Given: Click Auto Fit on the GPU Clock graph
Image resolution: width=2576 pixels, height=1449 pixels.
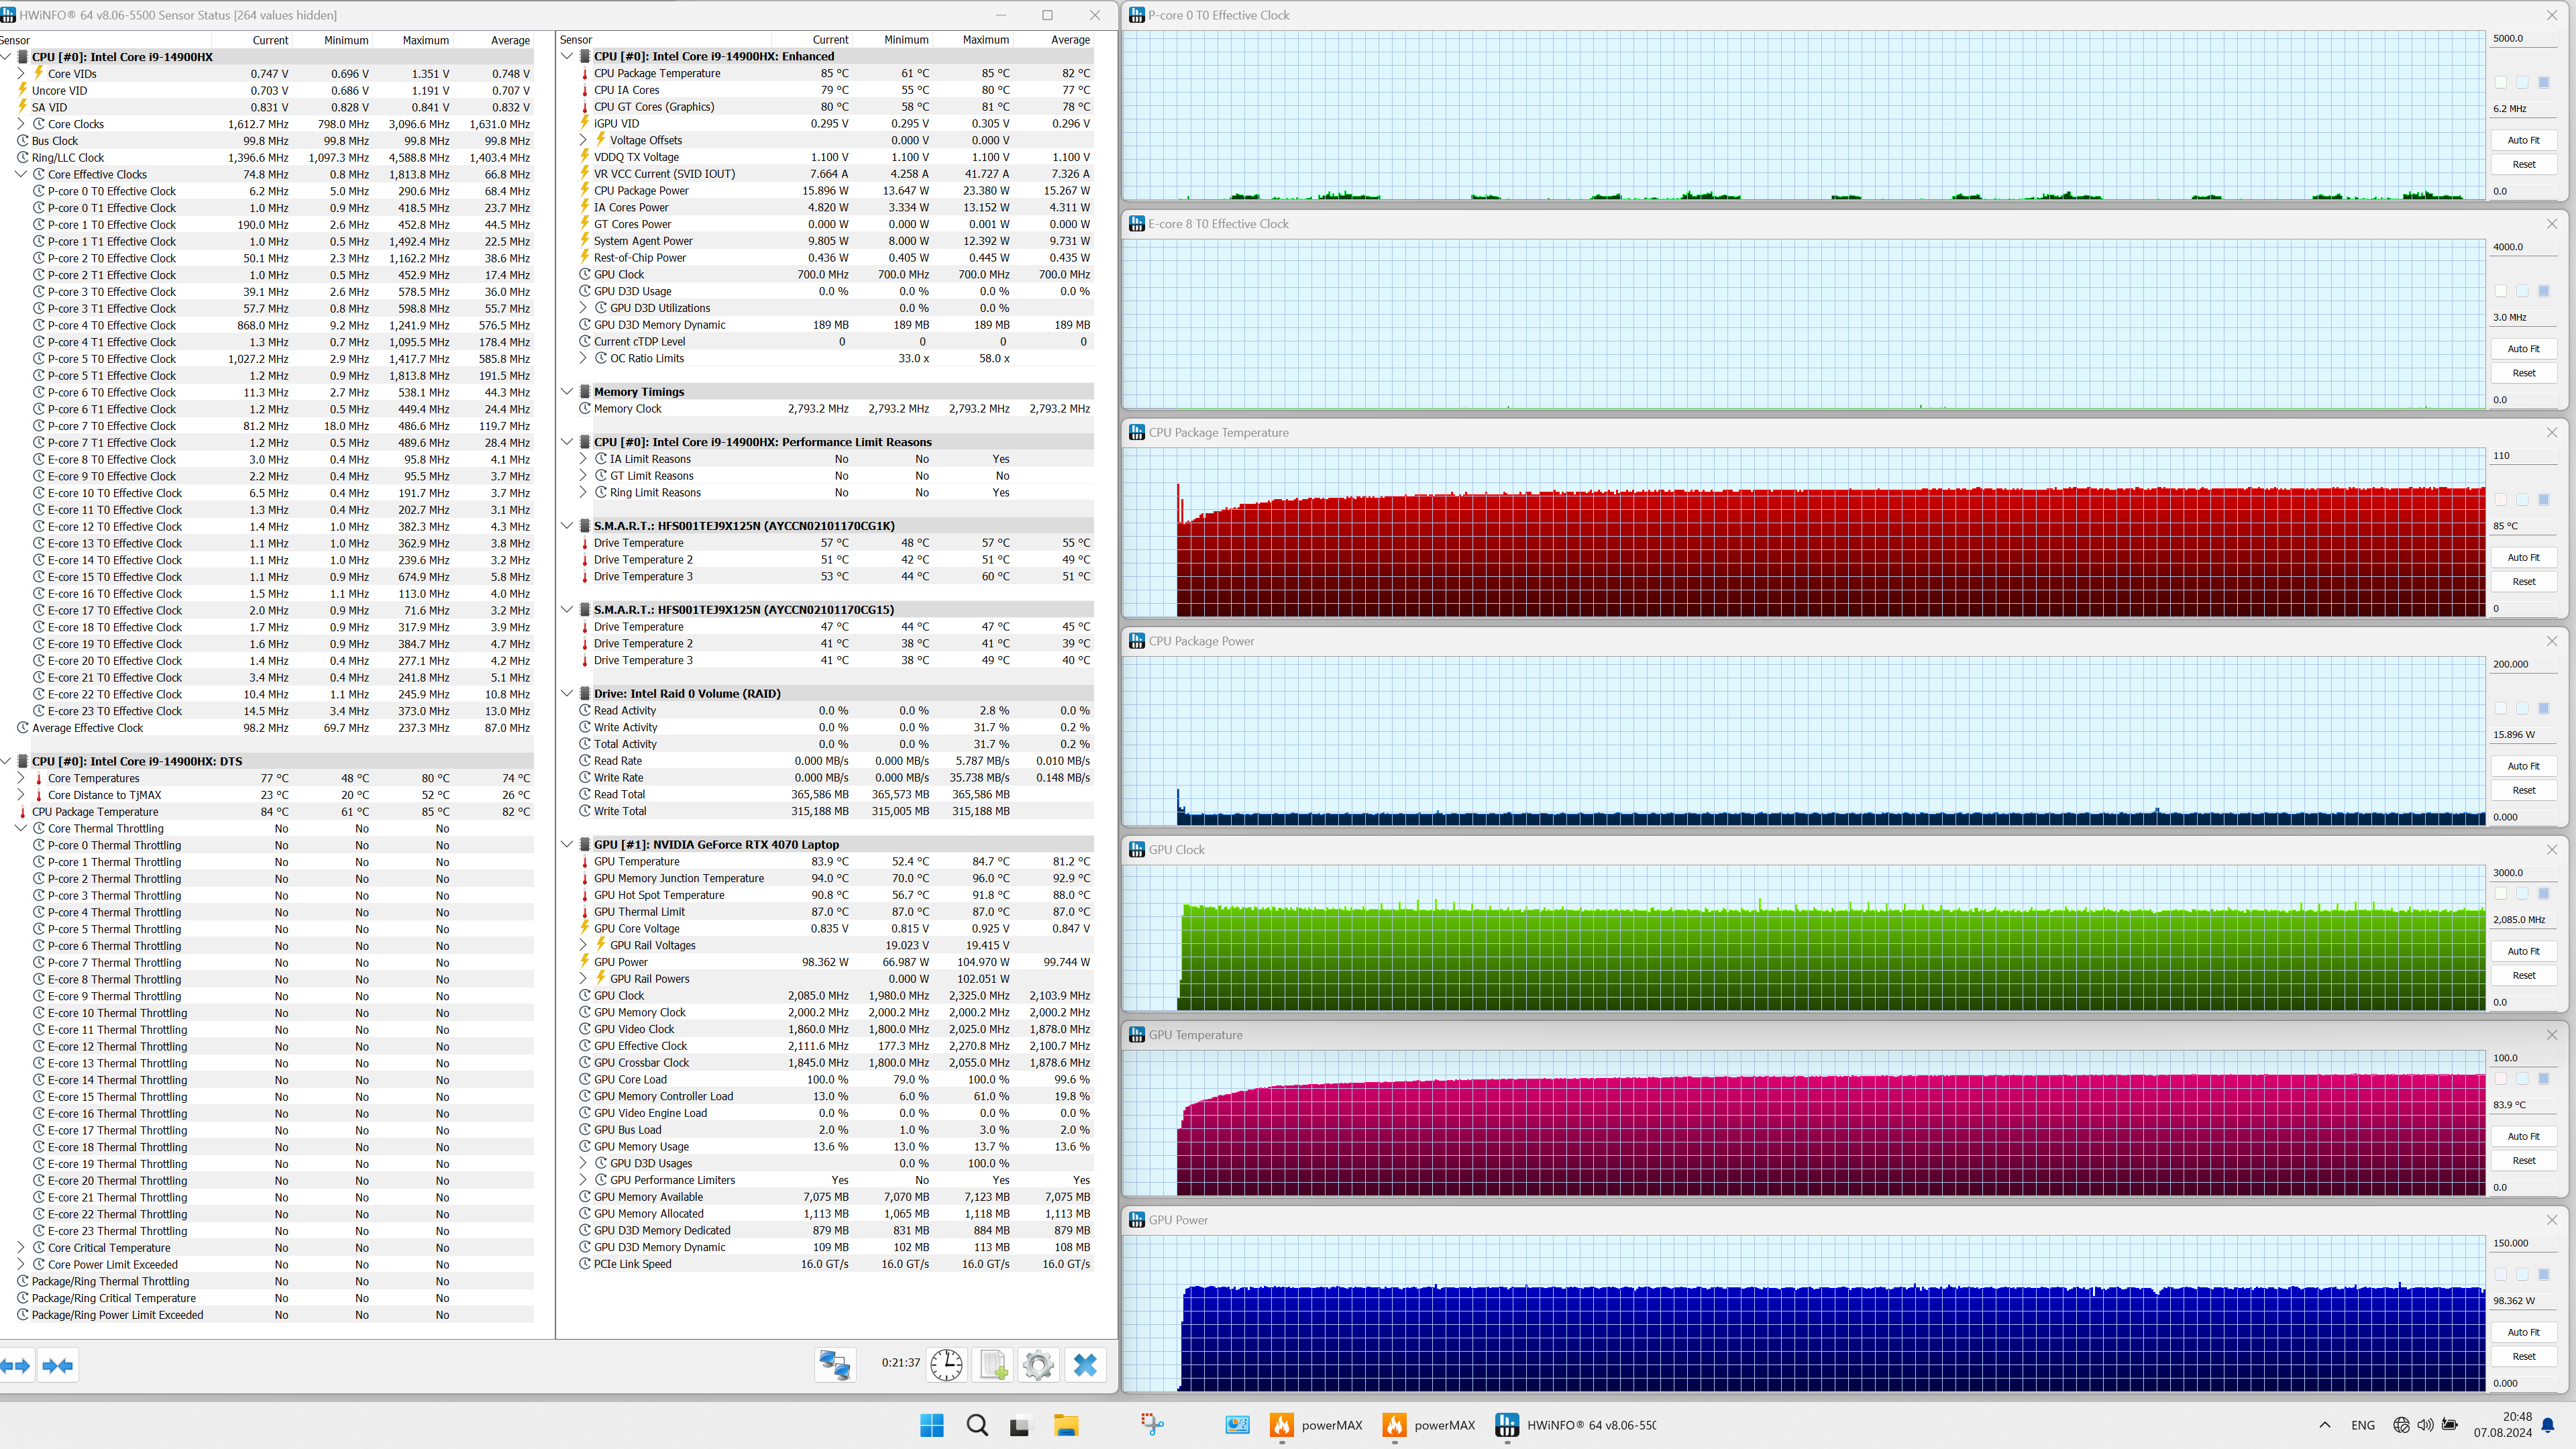Looking at the screenshot, I should point(2523,951).
